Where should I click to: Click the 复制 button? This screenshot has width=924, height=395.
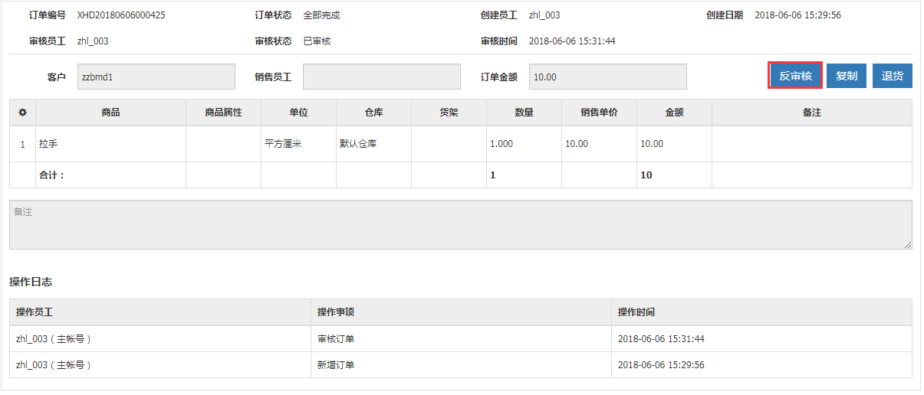pyautogui.click(x=846, y=76)
